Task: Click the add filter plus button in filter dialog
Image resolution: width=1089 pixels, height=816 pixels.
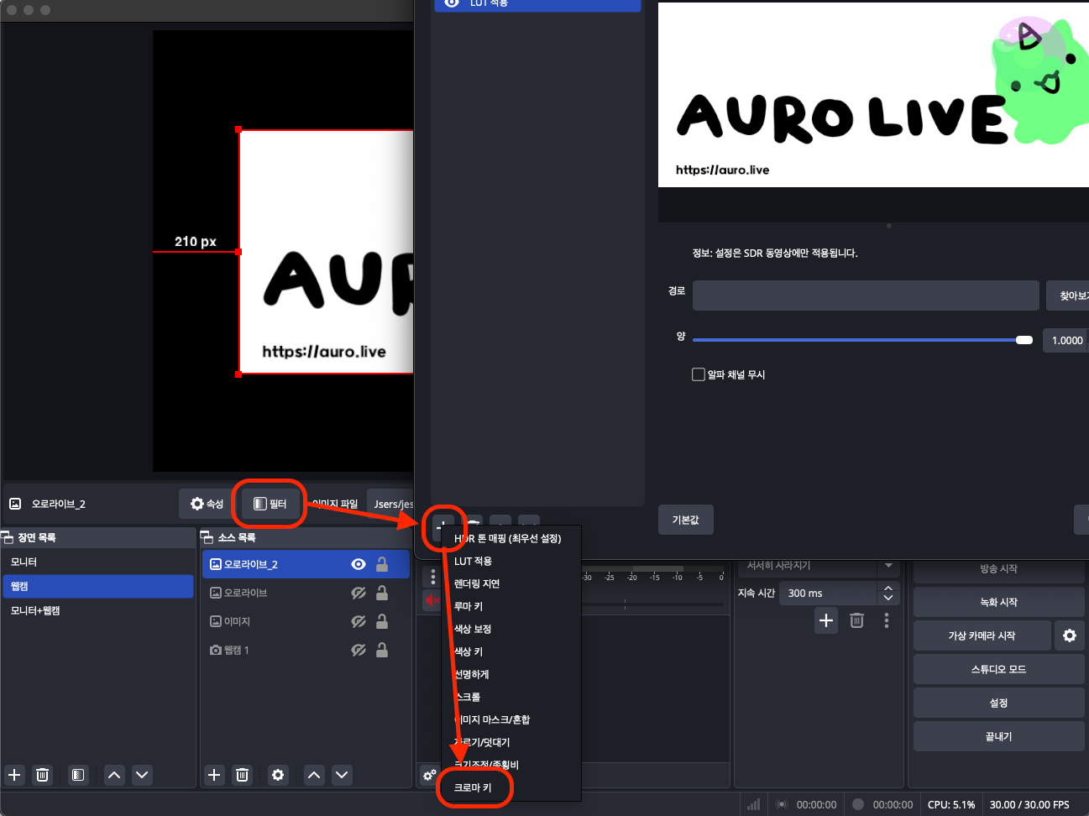Action: point(442,526)
